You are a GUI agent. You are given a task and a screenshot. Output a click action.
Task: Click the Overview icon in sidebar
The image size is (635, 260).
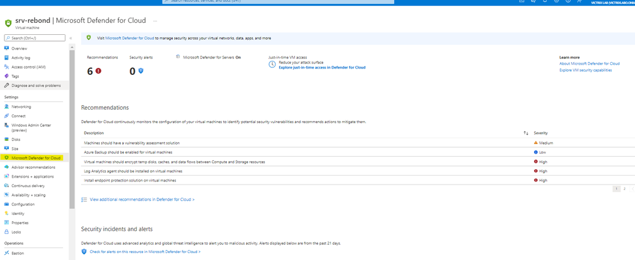(6, 48)
